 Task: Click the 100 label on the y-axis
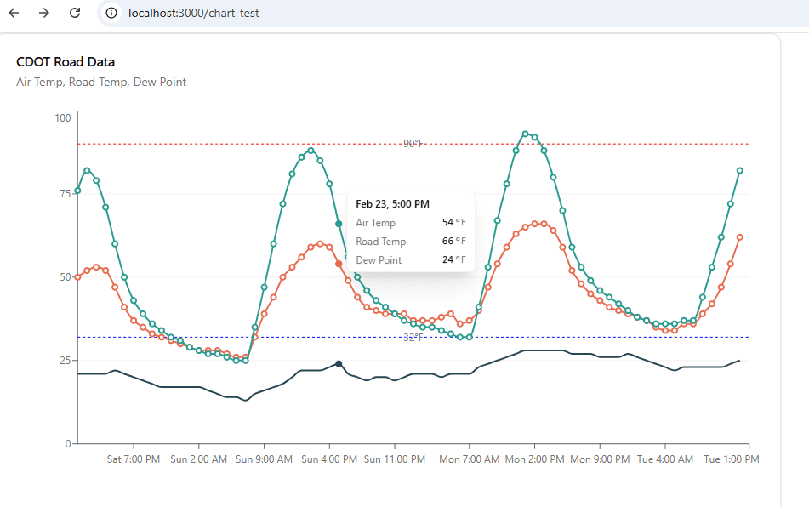tap(62, 118)
